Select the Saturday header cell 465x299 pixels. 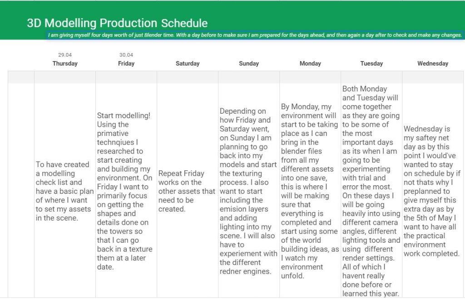click(188, 64)
